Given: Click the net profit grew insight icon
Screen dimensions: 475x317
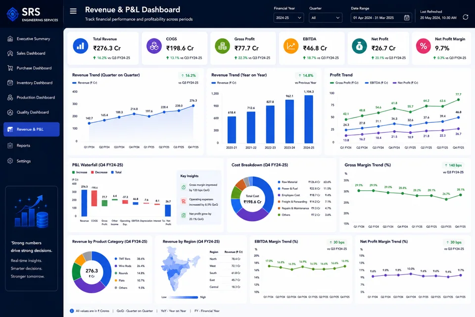Looking at the screenshot, I should pyautogui.click(x=183, y=215).
